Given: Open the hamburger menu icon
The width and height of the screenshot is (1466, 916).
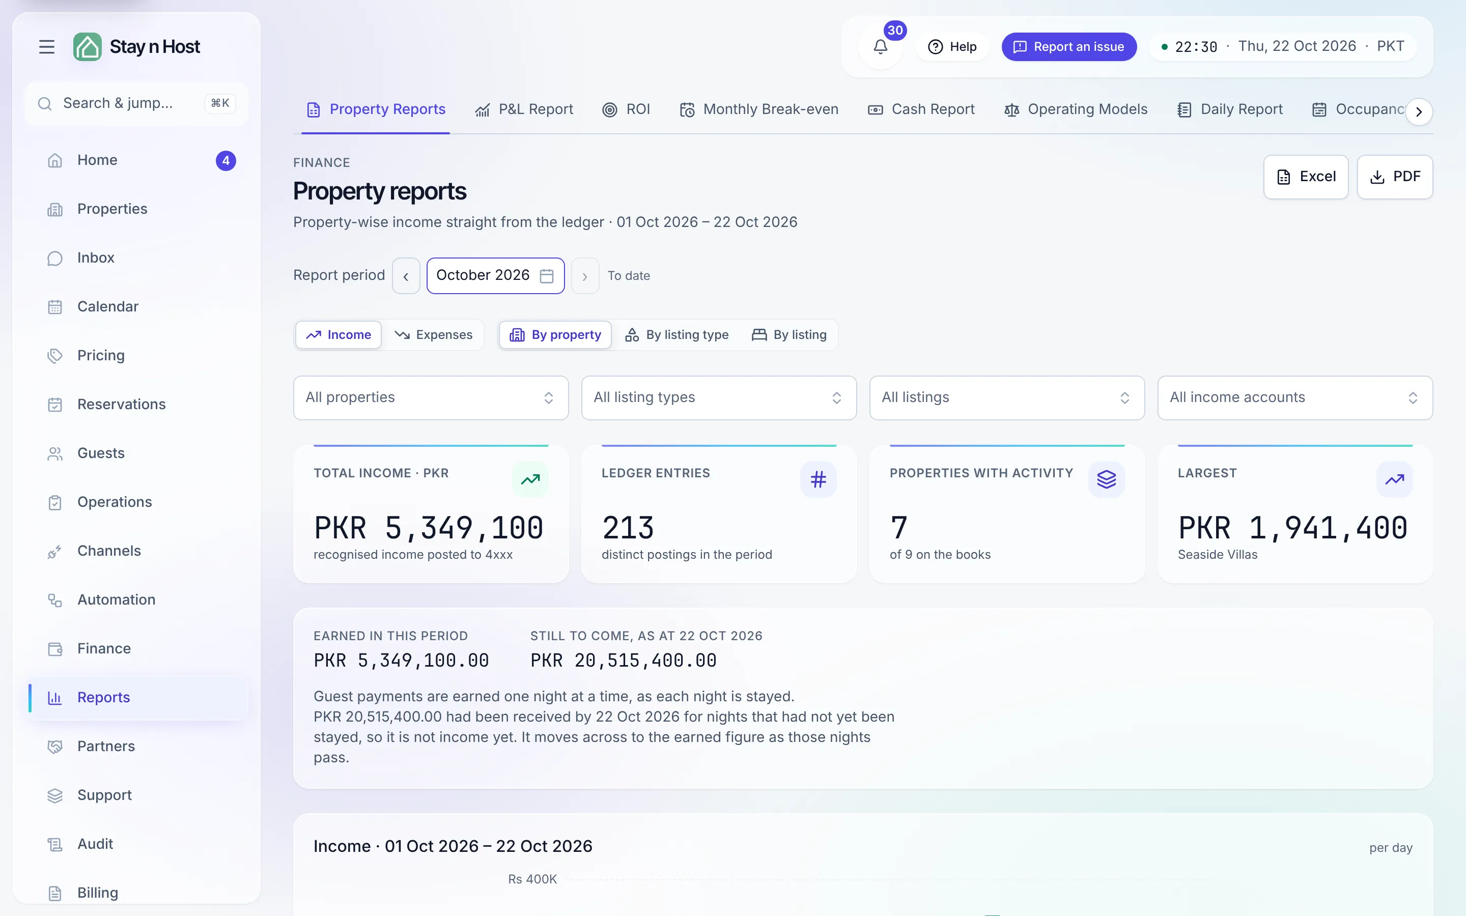Looking at the screenshot, I should tap(47, 47).
